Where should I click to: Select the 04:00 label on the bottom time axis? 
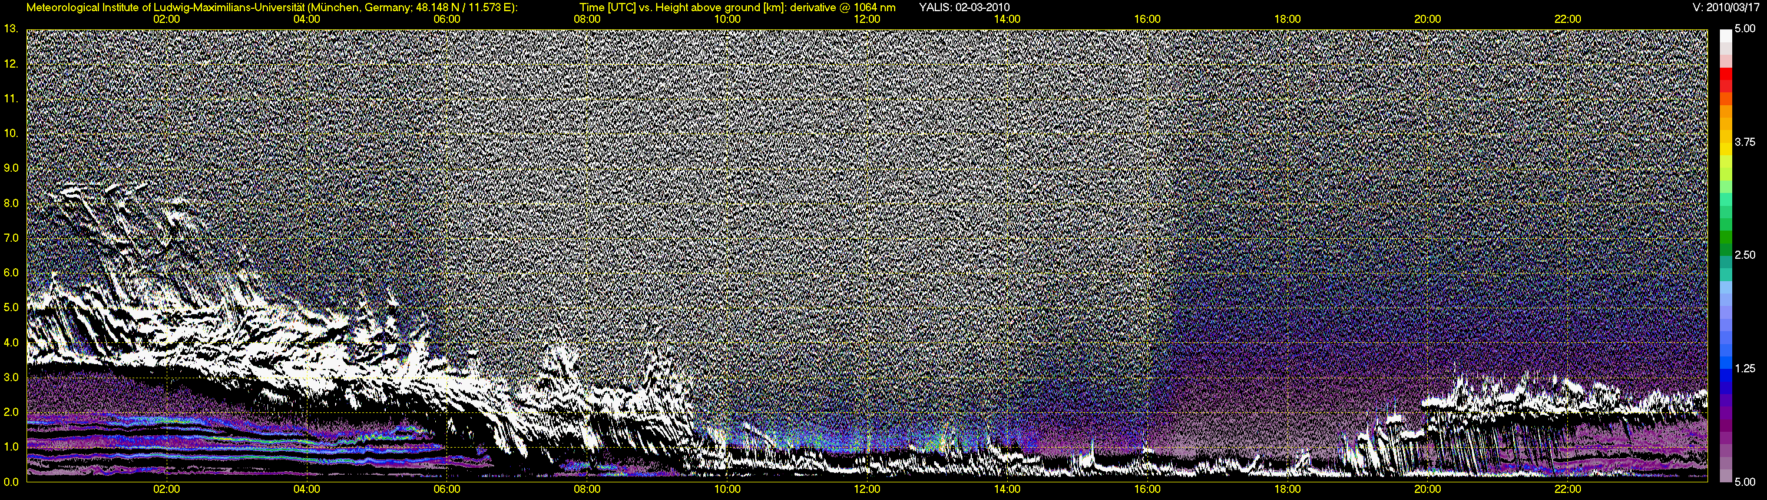point(307,490)
